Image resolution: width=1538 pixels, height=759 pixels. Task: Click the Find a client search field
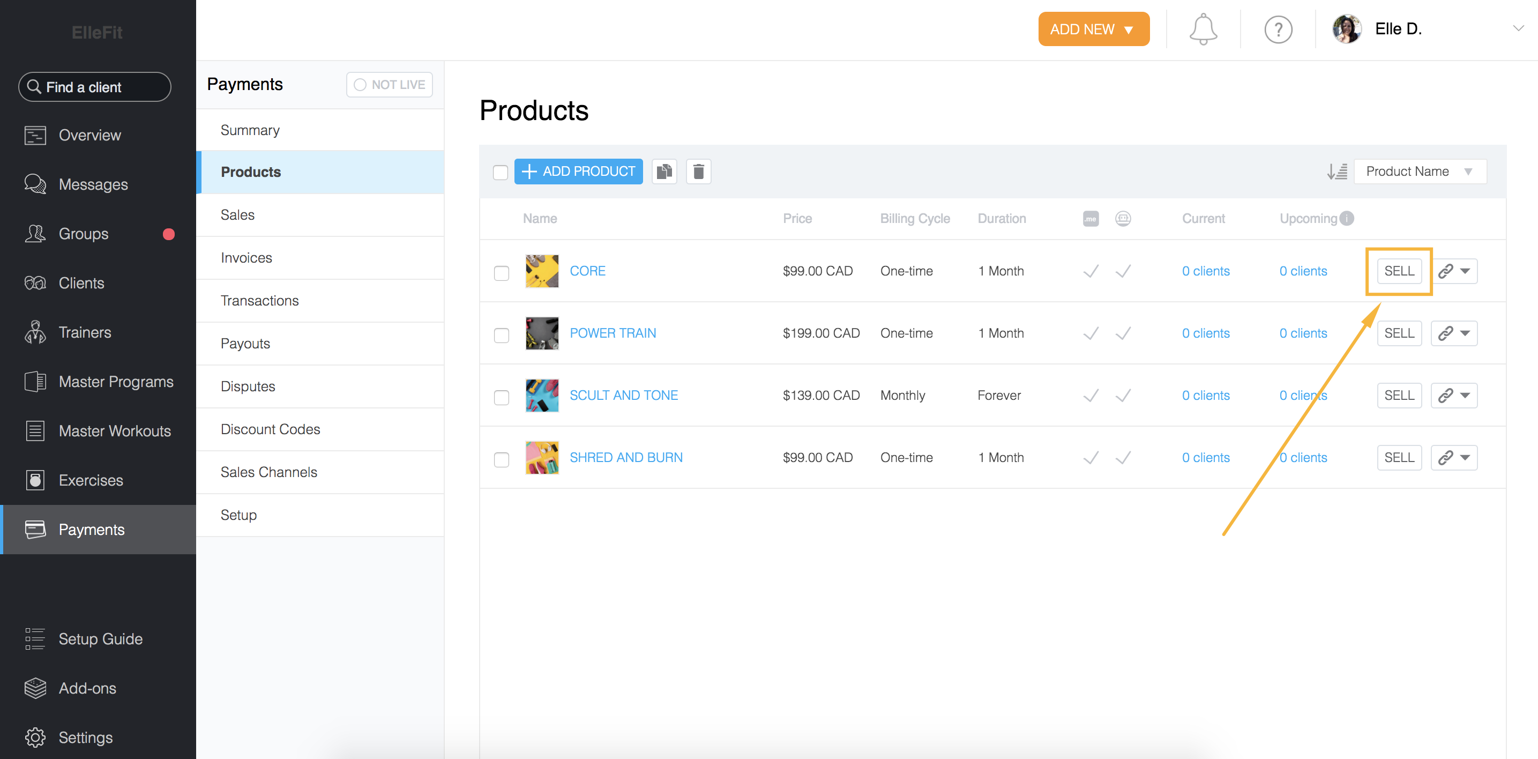coord(95,87)
